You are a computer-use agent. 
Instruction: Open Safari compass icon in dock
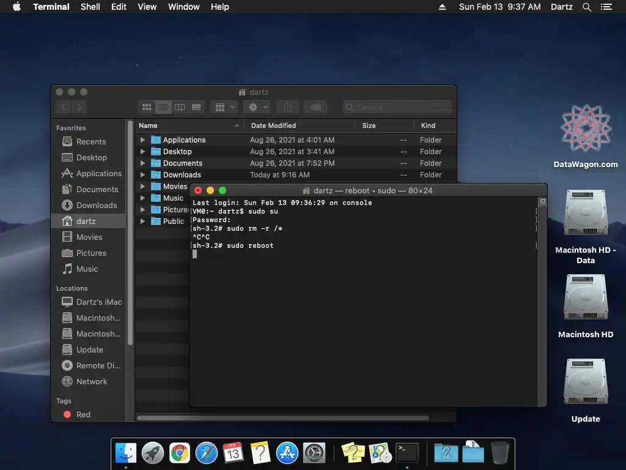click(x=207, y=453)
